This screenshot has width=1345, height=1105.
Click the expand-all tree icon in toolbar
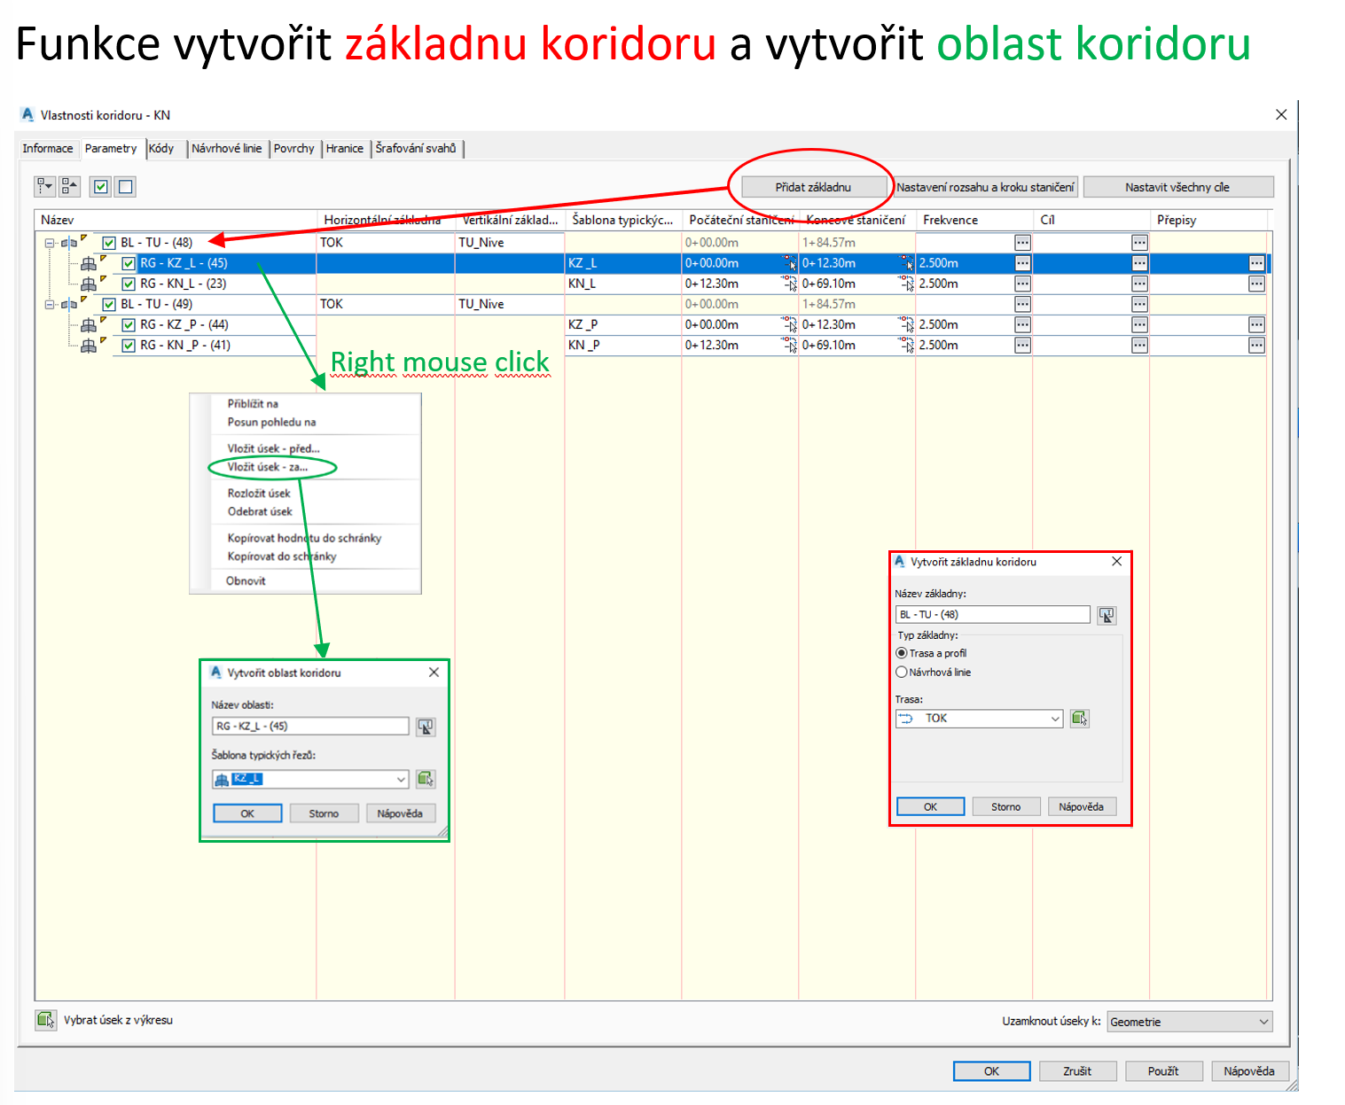point(44,187)
